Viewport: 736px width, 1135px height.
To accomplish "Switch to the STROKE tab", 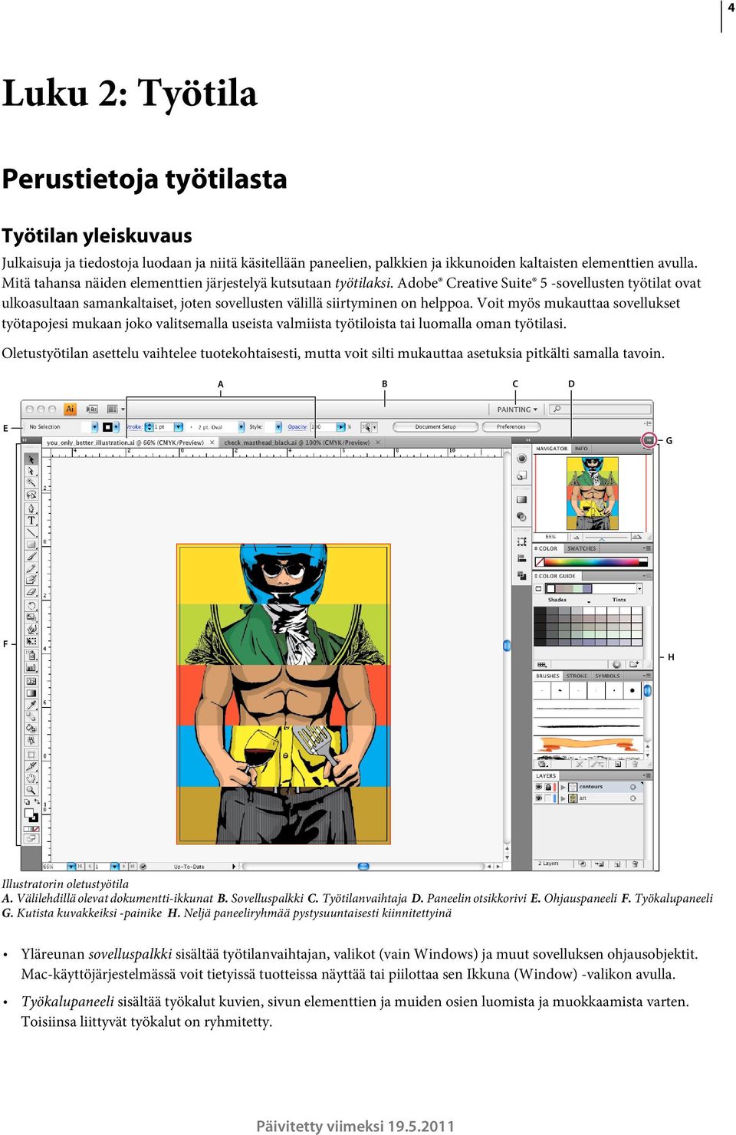I will 577,676.
